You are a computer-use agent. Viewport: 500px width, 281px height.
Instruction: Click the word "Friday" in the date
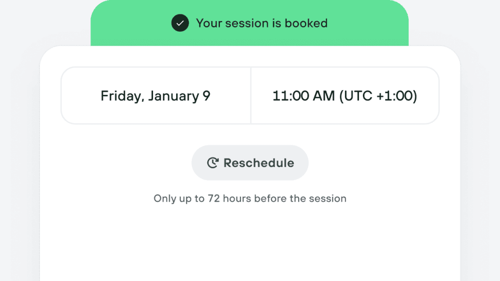120,96
